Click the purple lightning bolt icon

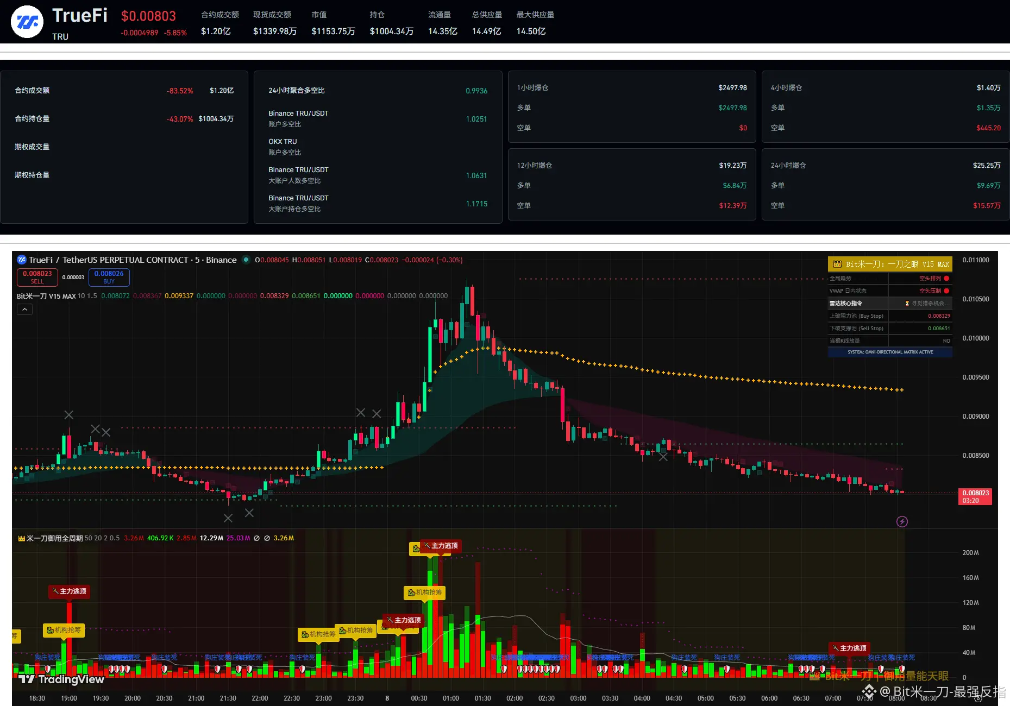click(x=902, y=522)
